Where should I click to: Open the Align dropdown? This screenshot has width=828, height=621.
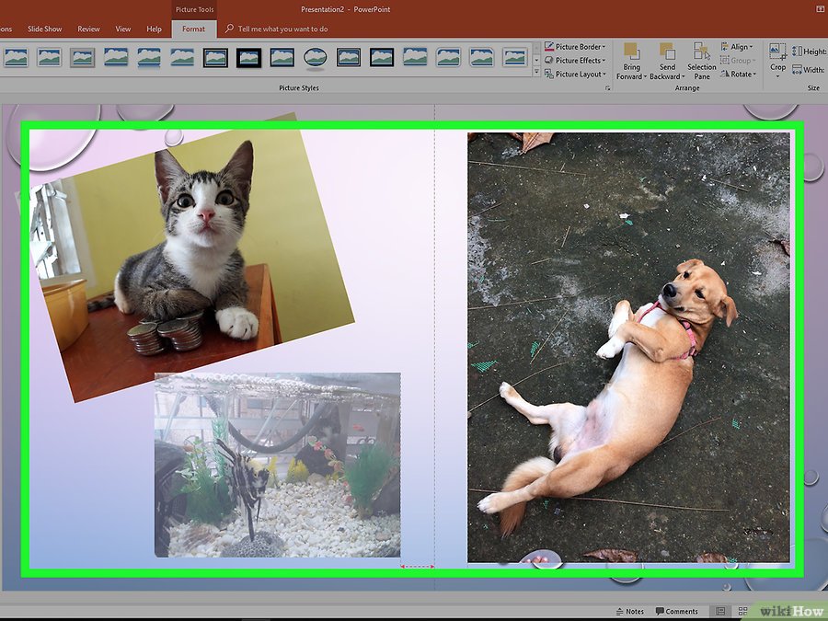(x=737, y=46)
